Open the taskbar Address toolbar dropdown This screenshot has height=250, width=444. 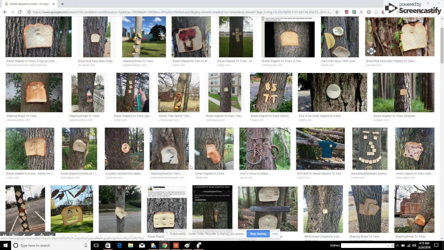point(388,245)
